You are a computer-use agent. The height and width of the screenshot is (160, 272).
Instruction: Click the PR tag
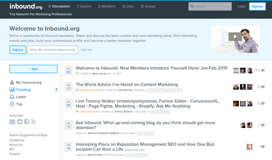[138, 155]
